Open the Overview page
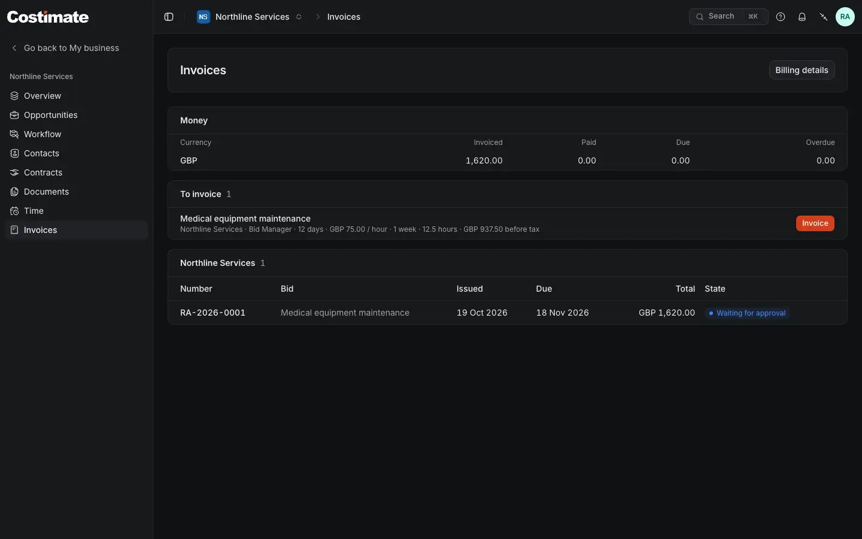The height and width of the screenshot is (539, 862). 76,96
